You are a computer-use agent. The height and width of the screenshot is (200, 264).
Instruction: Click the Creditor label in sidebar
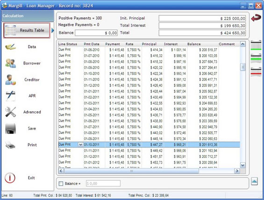(32, 79)
